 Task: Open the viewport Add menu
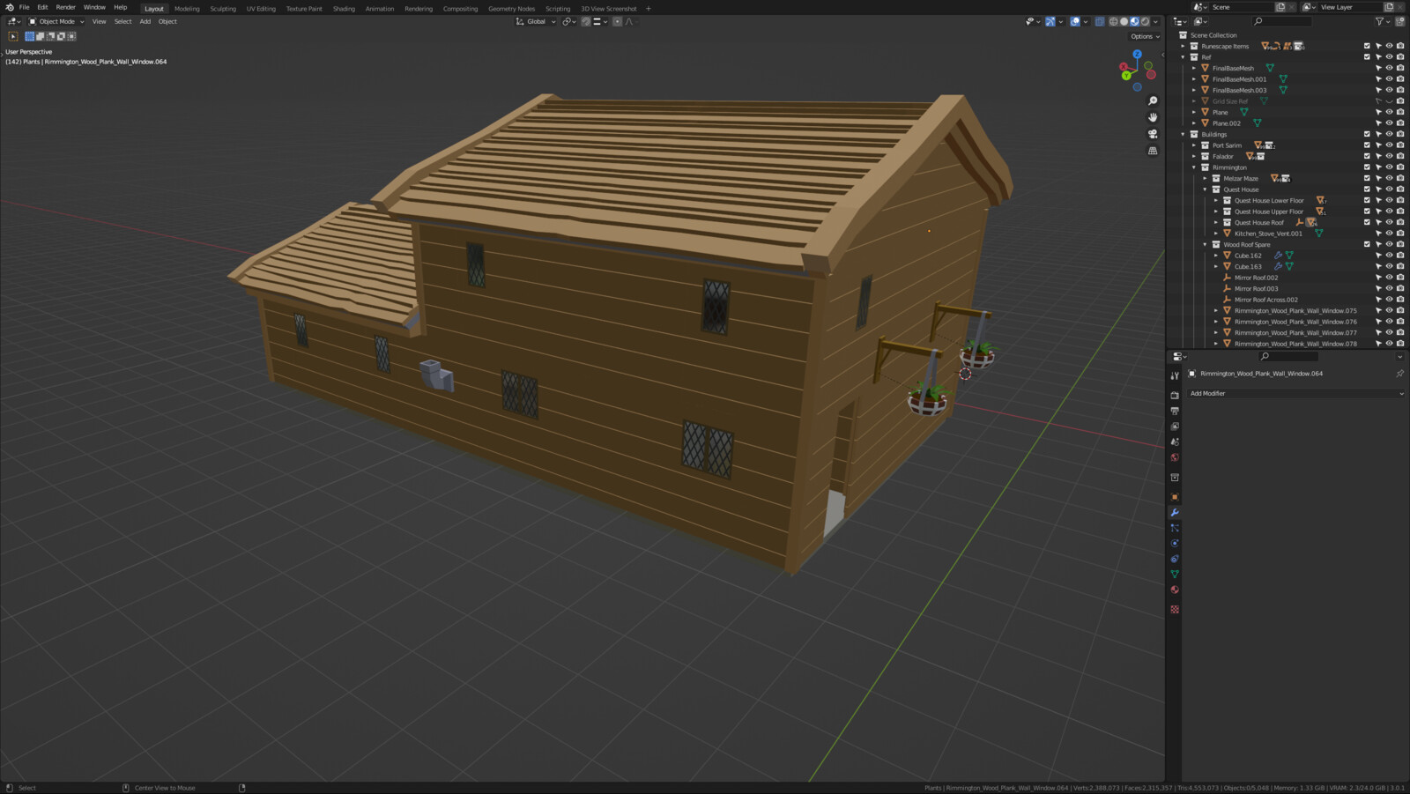[145, 21]
